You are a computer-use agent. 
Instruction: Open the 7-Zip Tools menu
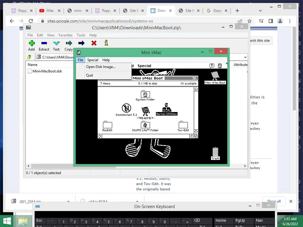point(81,35)
